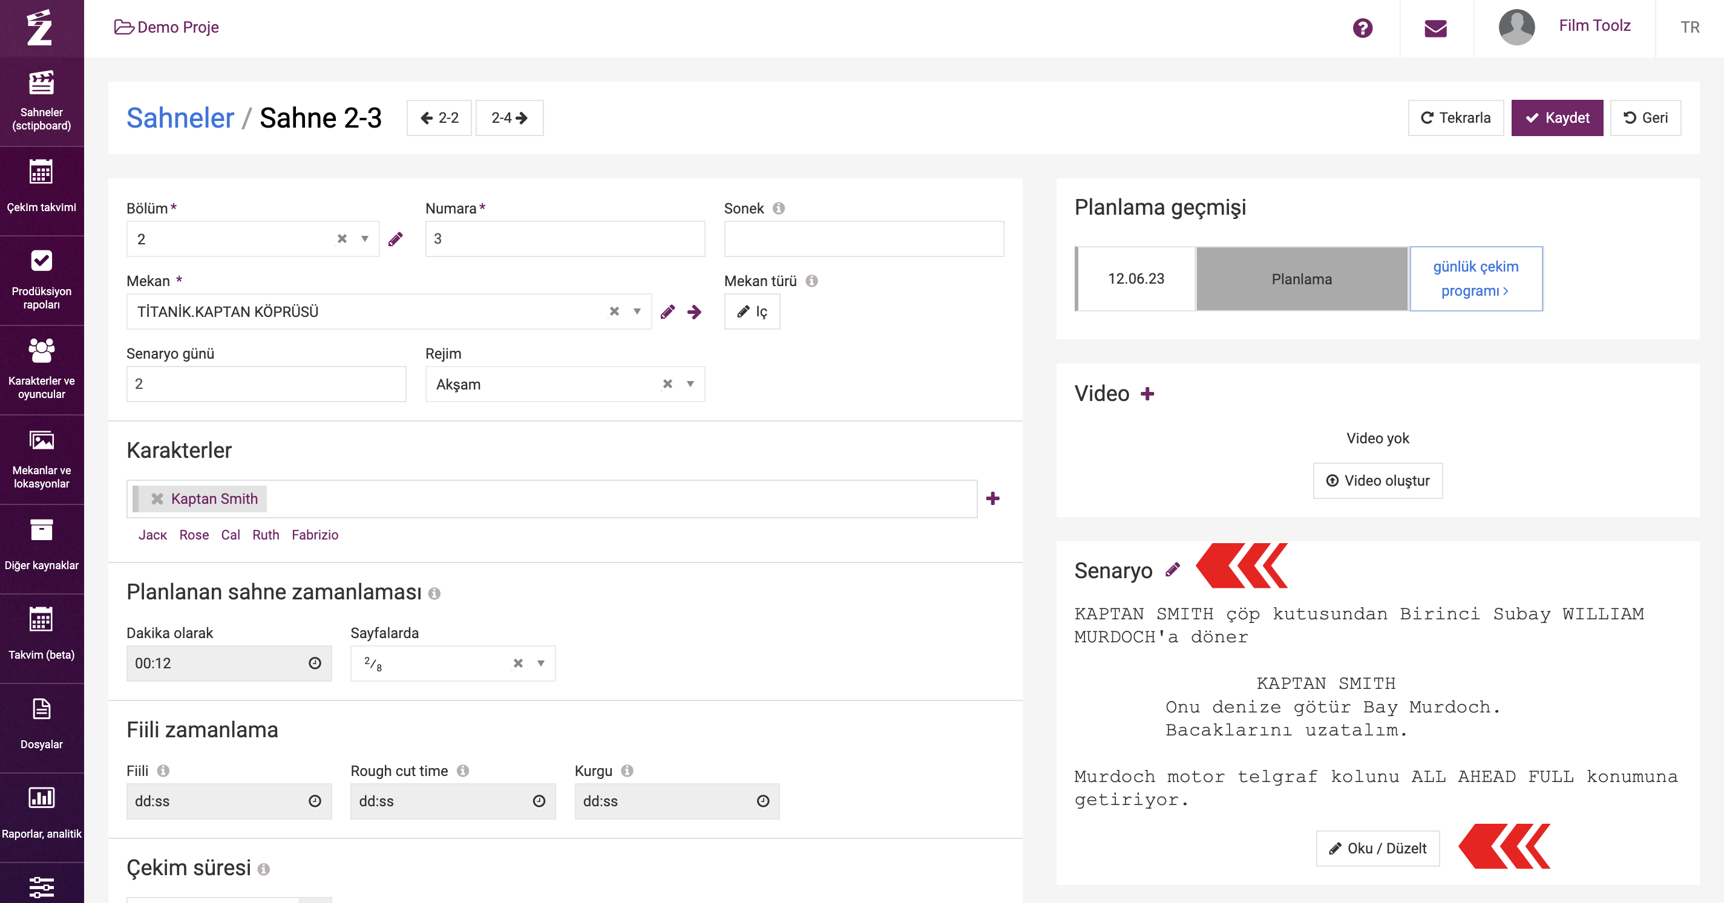Click the Senaryo günü input field

pyautogui.click(x=266, y=384)
